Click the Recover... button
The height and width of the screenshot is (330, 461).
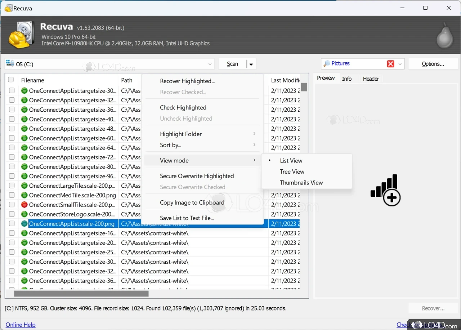[x=433, y=308]
